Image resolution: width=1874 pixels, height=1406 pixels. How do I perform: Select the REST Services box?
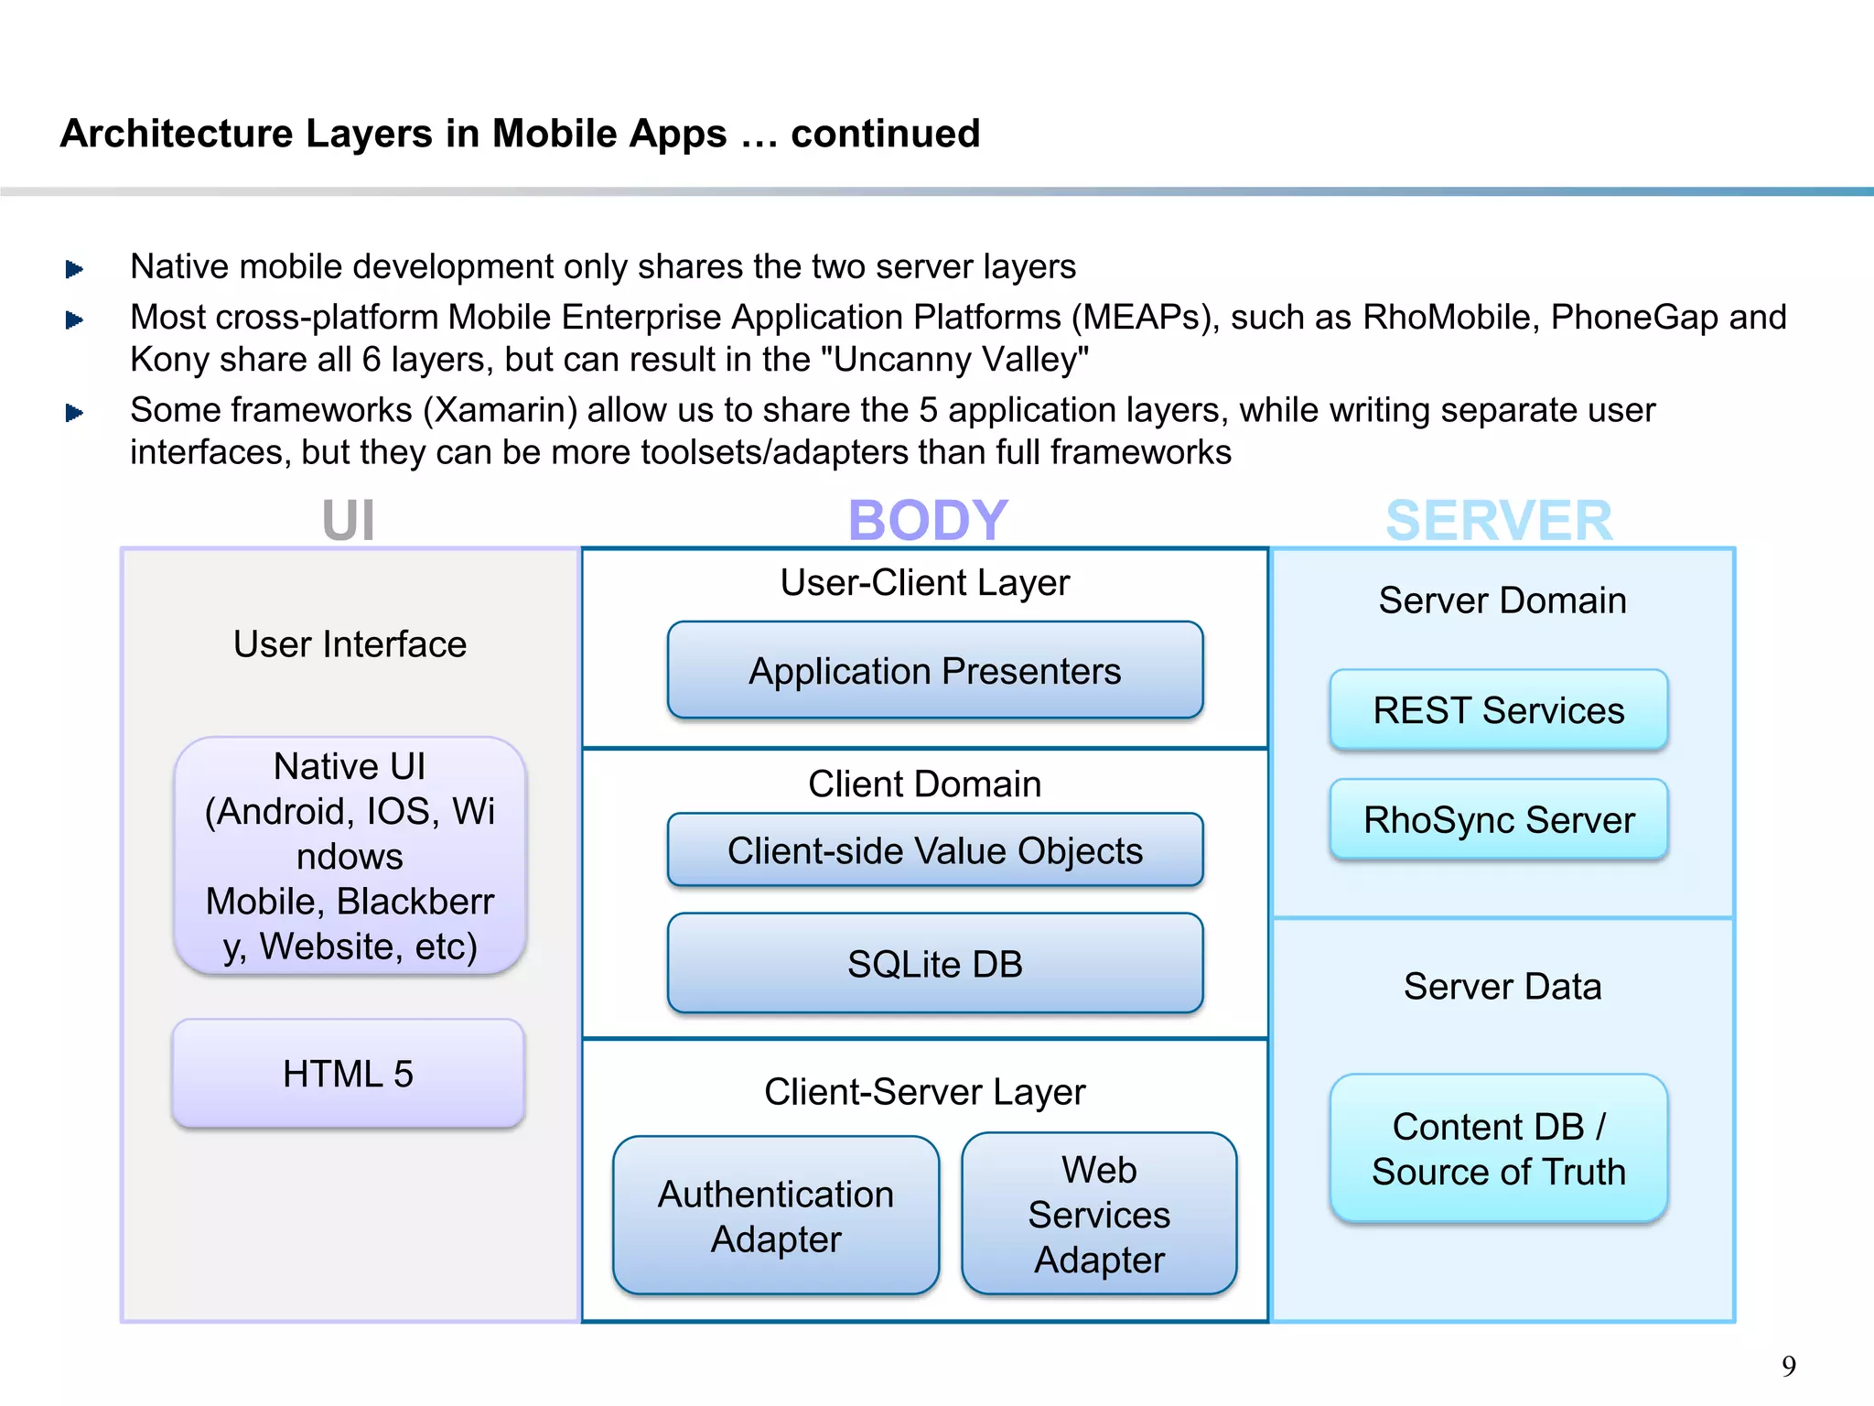1499,710
